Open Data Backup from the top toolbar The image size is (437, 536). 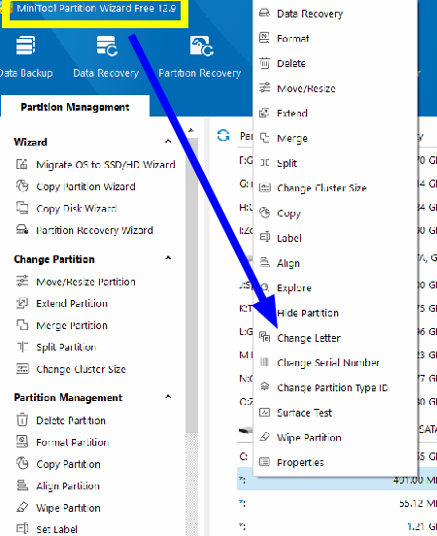(x=25, y=56)
